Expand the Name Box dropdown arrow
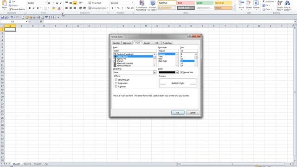 coord(26,22)
